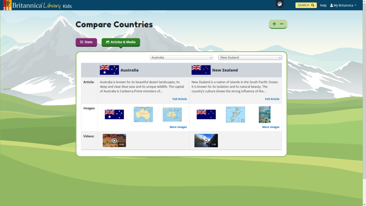Play the Australia video
The image size is (366, 206).
tap(114, 141)
